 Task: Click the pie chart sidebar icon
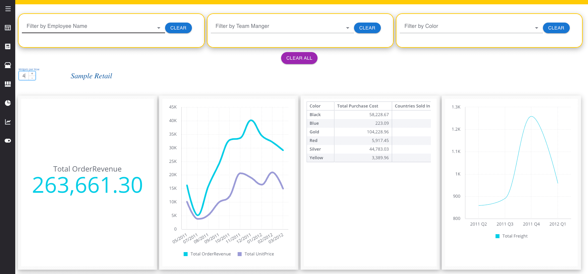pos(8,103)
